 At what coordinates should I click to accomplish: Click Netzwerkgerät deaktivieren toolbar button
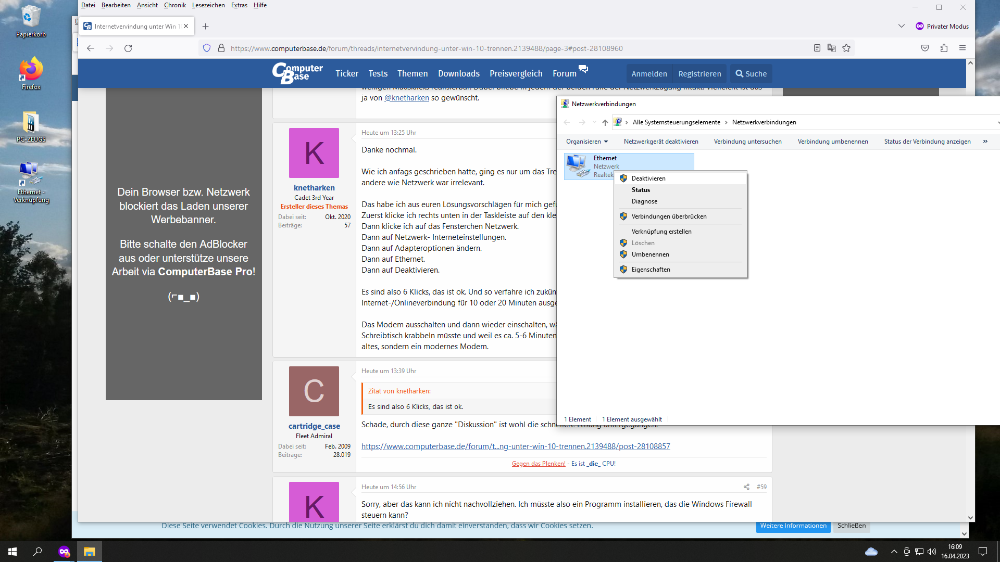[661, 142]
